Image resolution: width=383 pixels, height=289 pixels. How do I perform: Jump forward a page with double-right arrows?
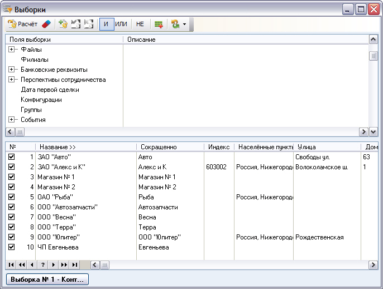pyautogui.click(x=64, y=264)
